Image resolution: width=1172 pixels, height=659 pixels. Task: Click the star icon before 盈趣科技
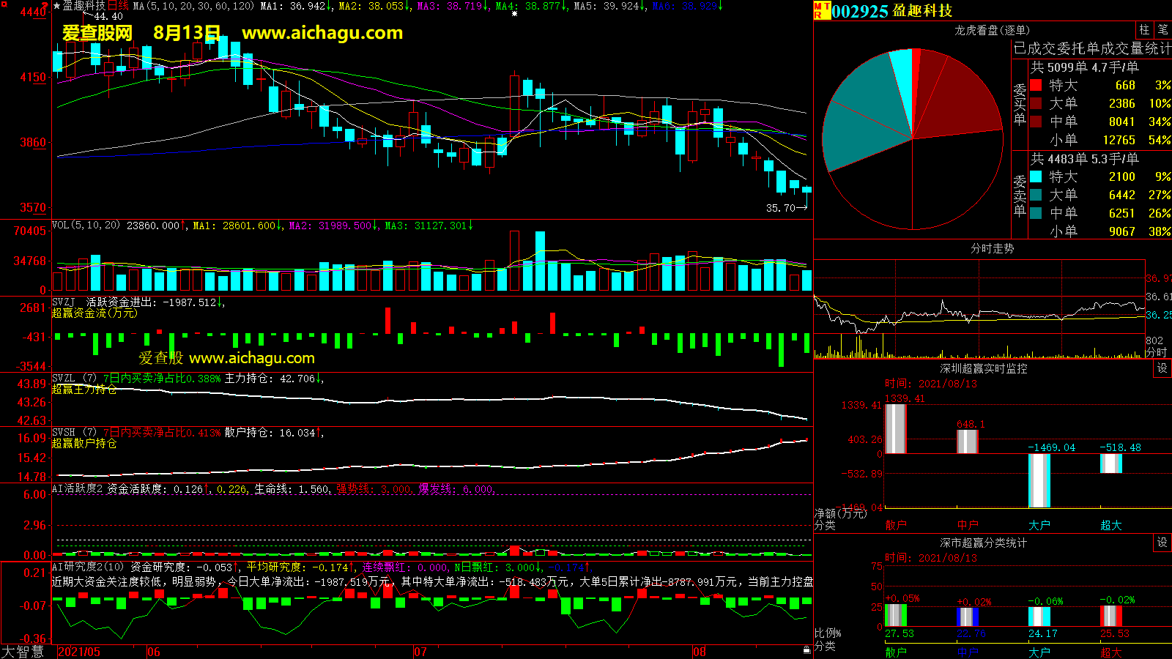pyautogui.click(x=56, y=6)
